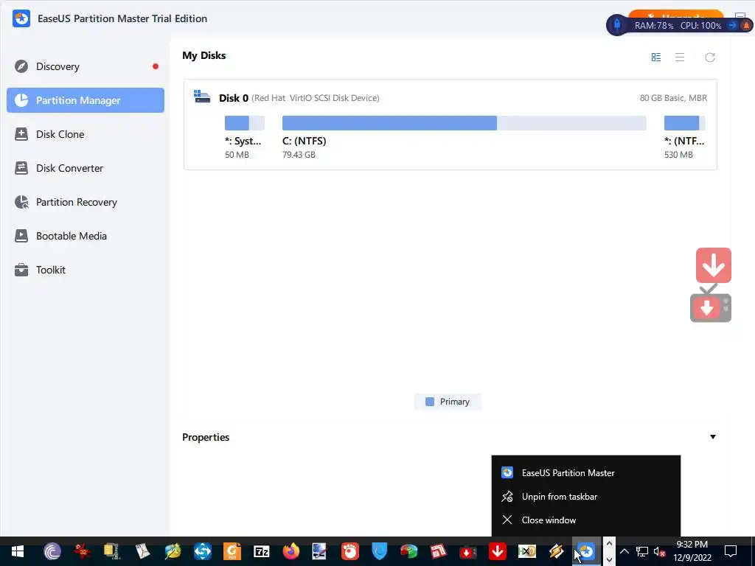Open the PDF app orange taskbar icon
755x566 pixels.
[232, 551]
